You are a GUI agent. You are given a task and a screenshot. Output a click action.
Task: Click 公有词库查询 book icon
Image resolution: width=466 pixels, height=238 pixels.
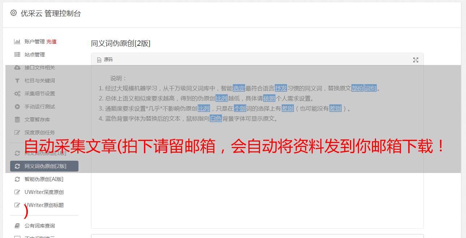[17, 226]
